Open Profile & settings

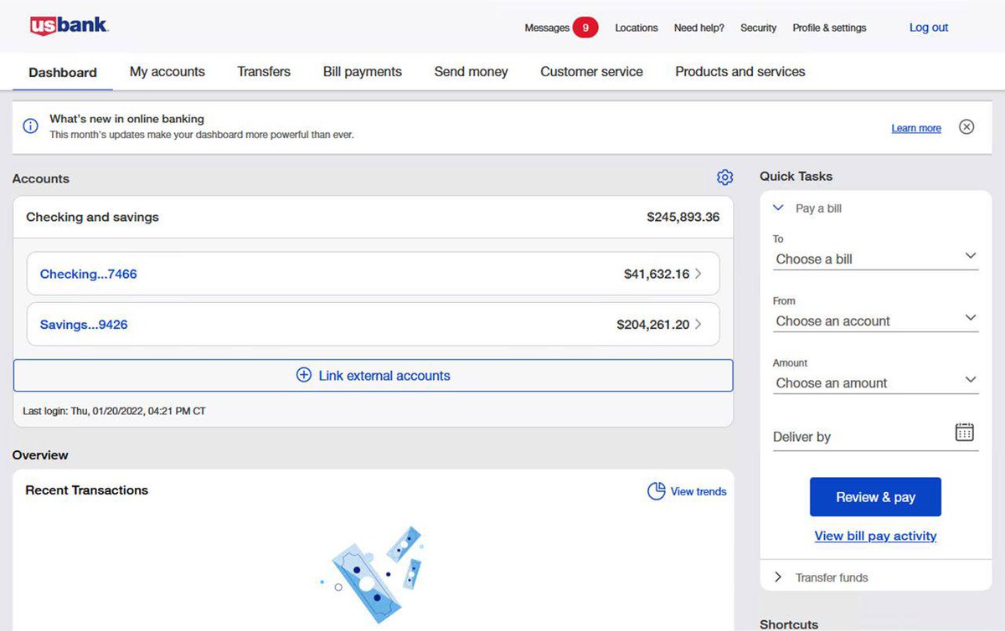coord(829,28)
